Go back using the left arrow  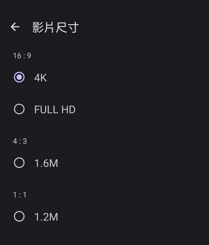[15, 27]
